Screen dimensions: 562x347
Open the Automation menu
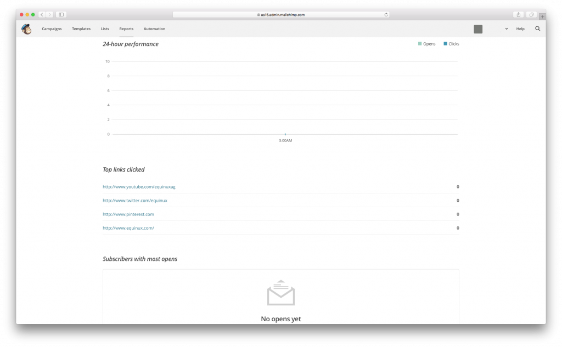tap(154, 29)
